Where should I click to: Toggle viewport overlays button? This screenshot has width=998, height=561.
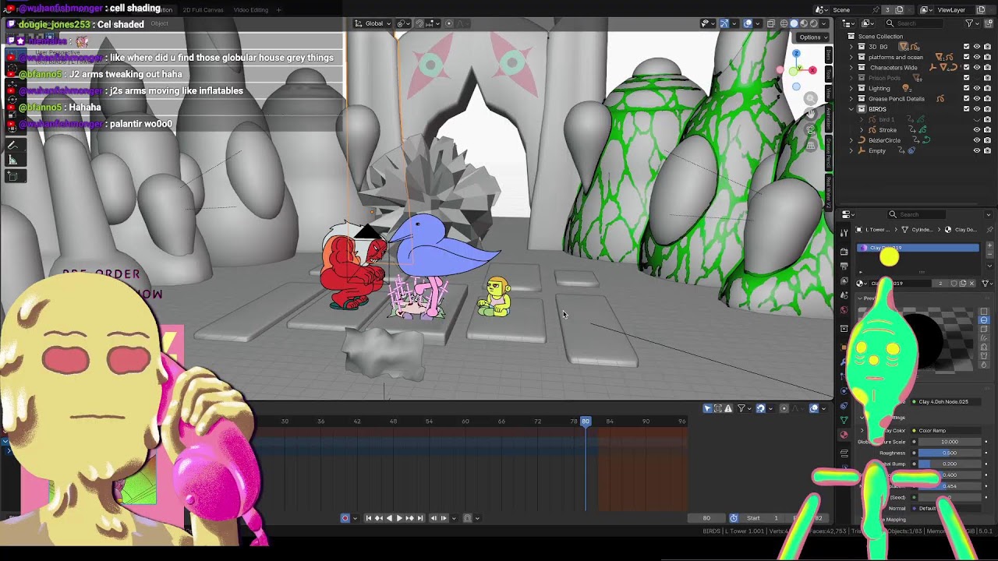[748, 23]
